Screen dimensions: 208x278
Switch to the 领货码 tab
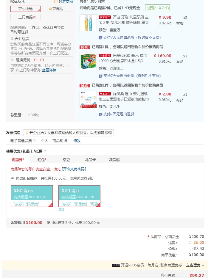pyautogui.click(x=114, y=160)
